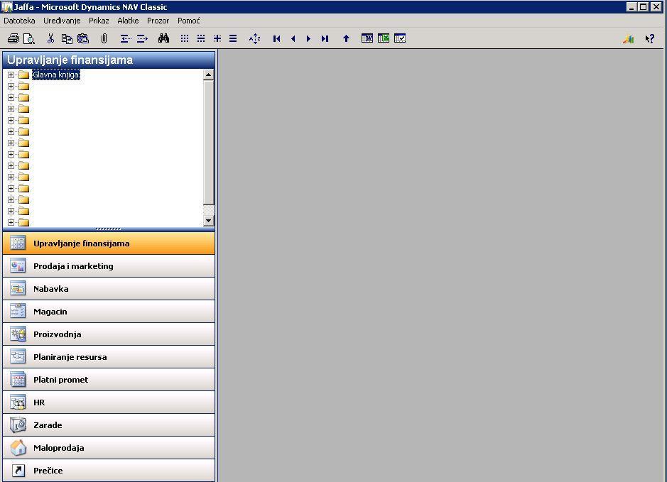Click the tree vertical scrollbar thumb
This screenshot has height=482, width=667.
[x=208, y=143]
